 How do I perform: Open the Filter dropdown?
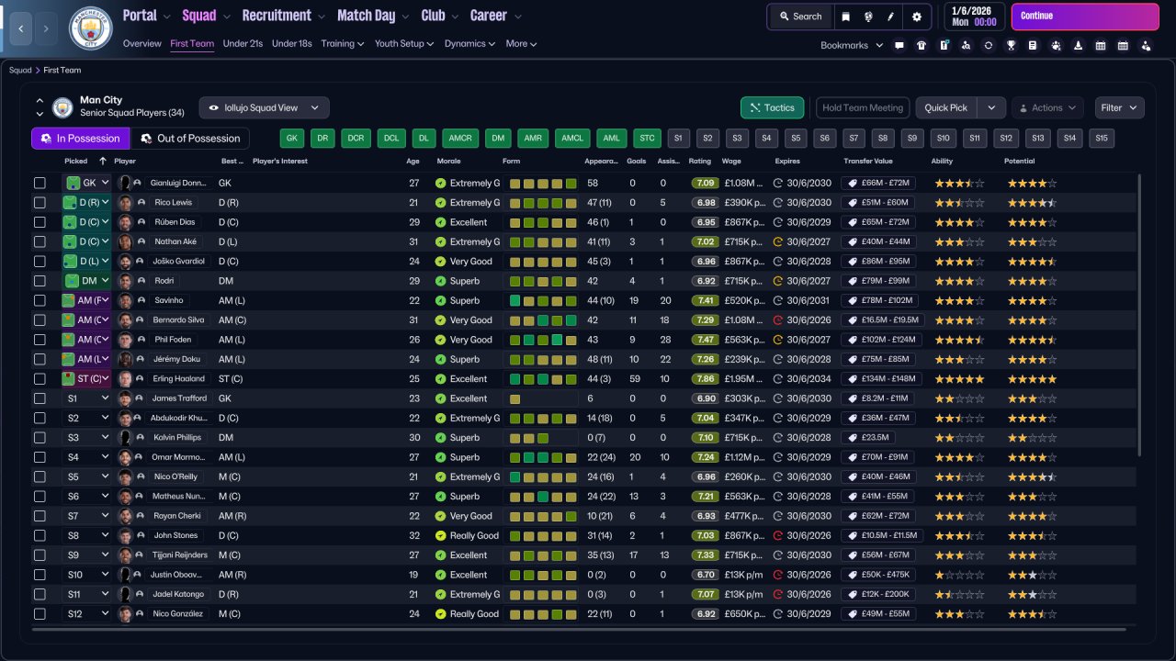(x=1119, y=107)
